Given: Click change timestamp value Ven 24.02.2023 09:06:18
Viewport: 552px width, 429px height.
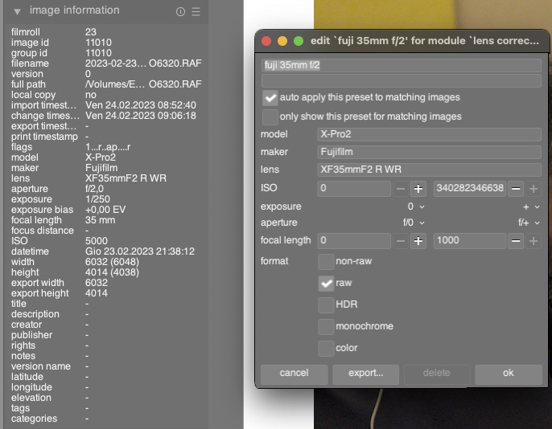Looking at the screenshot, I should tap(141, 116).
